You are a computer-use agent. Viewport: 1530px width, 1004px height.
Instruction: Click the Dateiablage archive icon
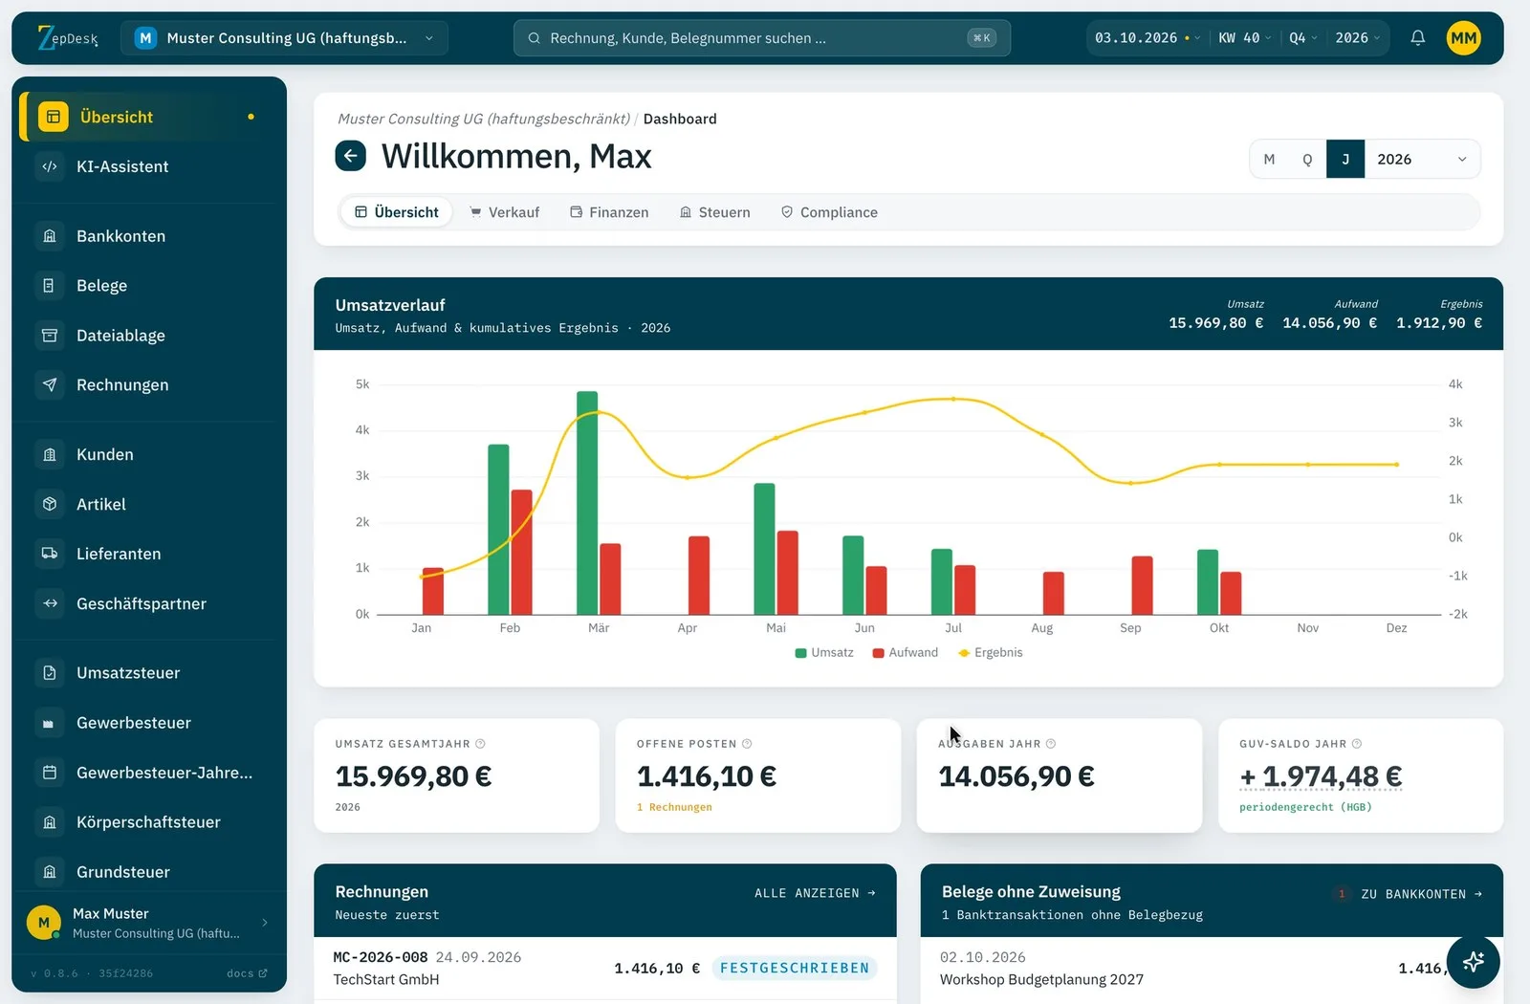tap(50, 336)
